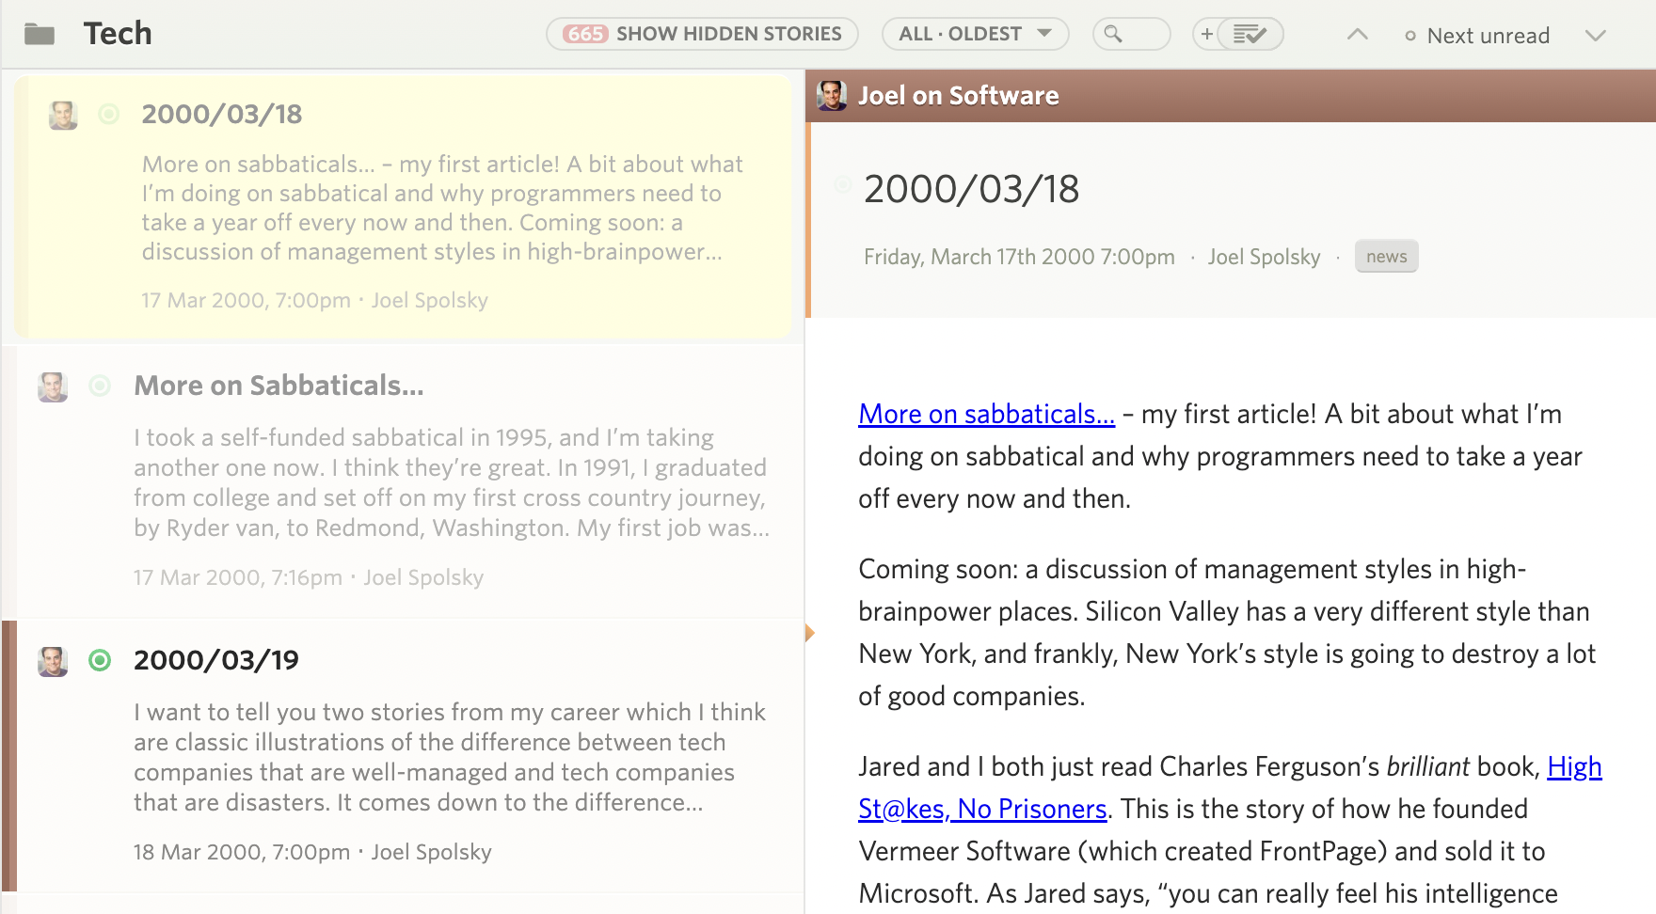Open the search field magnifier icon
1656x914 pixels.
1115,33
